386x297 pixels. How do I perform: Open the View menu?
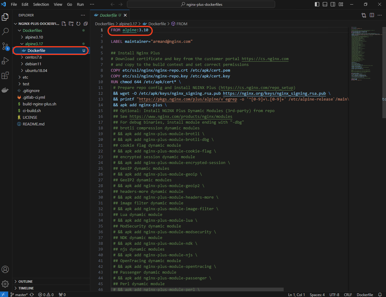click(x=58, y=4)
